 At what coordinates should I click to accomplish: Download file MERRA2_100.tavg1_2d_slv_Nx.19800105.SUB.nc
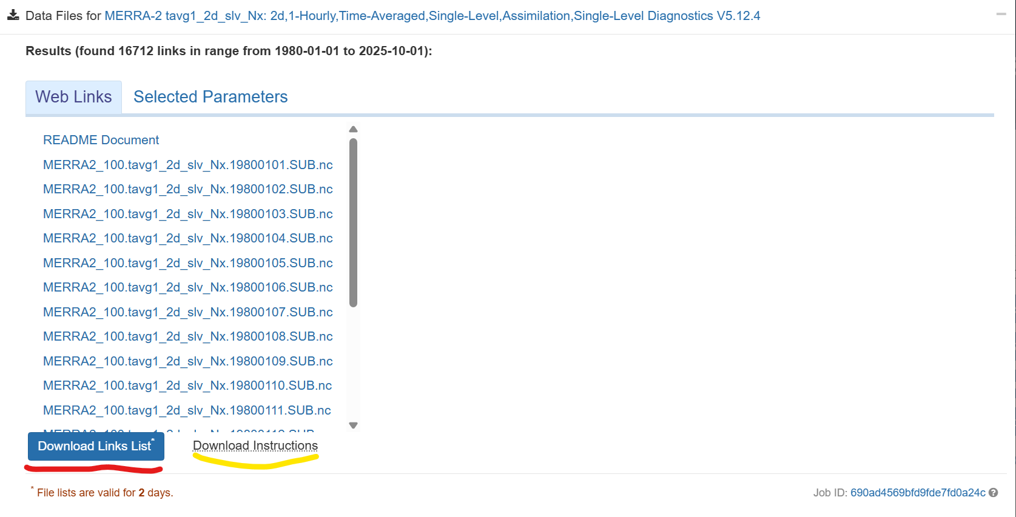pyautogui.click(x=188, y=263)
